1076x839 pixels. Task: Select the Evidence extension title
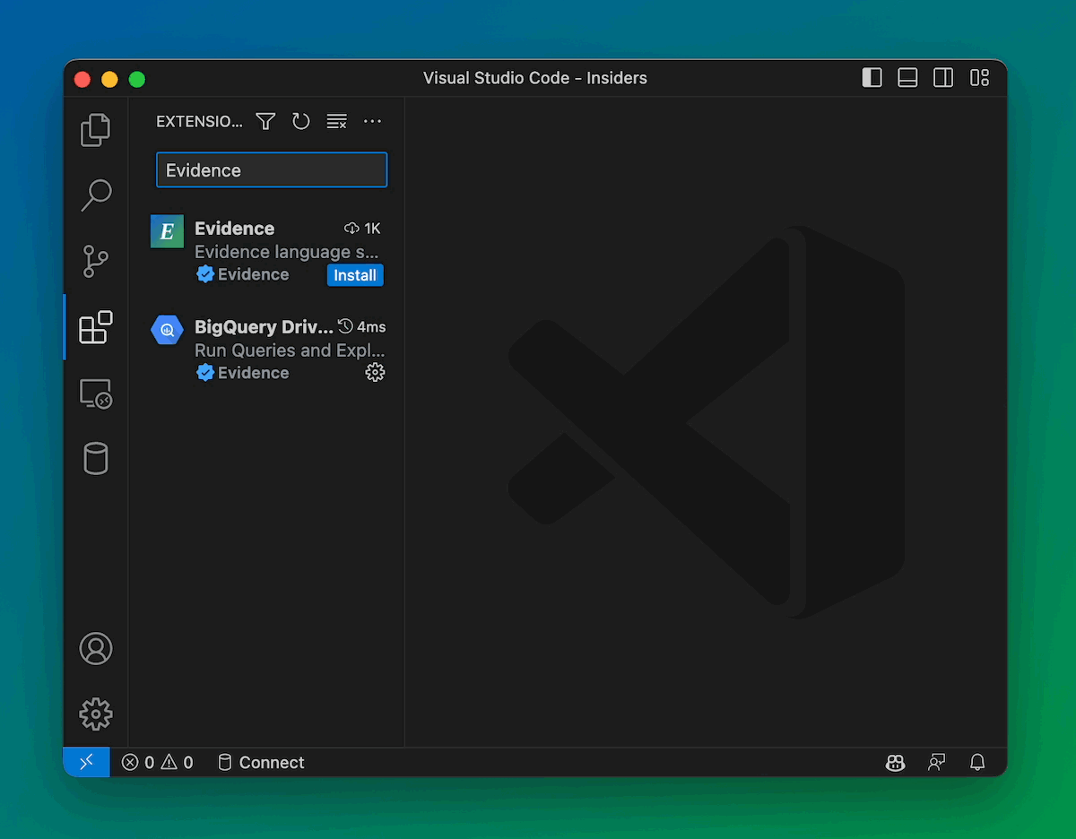[235, 229]
